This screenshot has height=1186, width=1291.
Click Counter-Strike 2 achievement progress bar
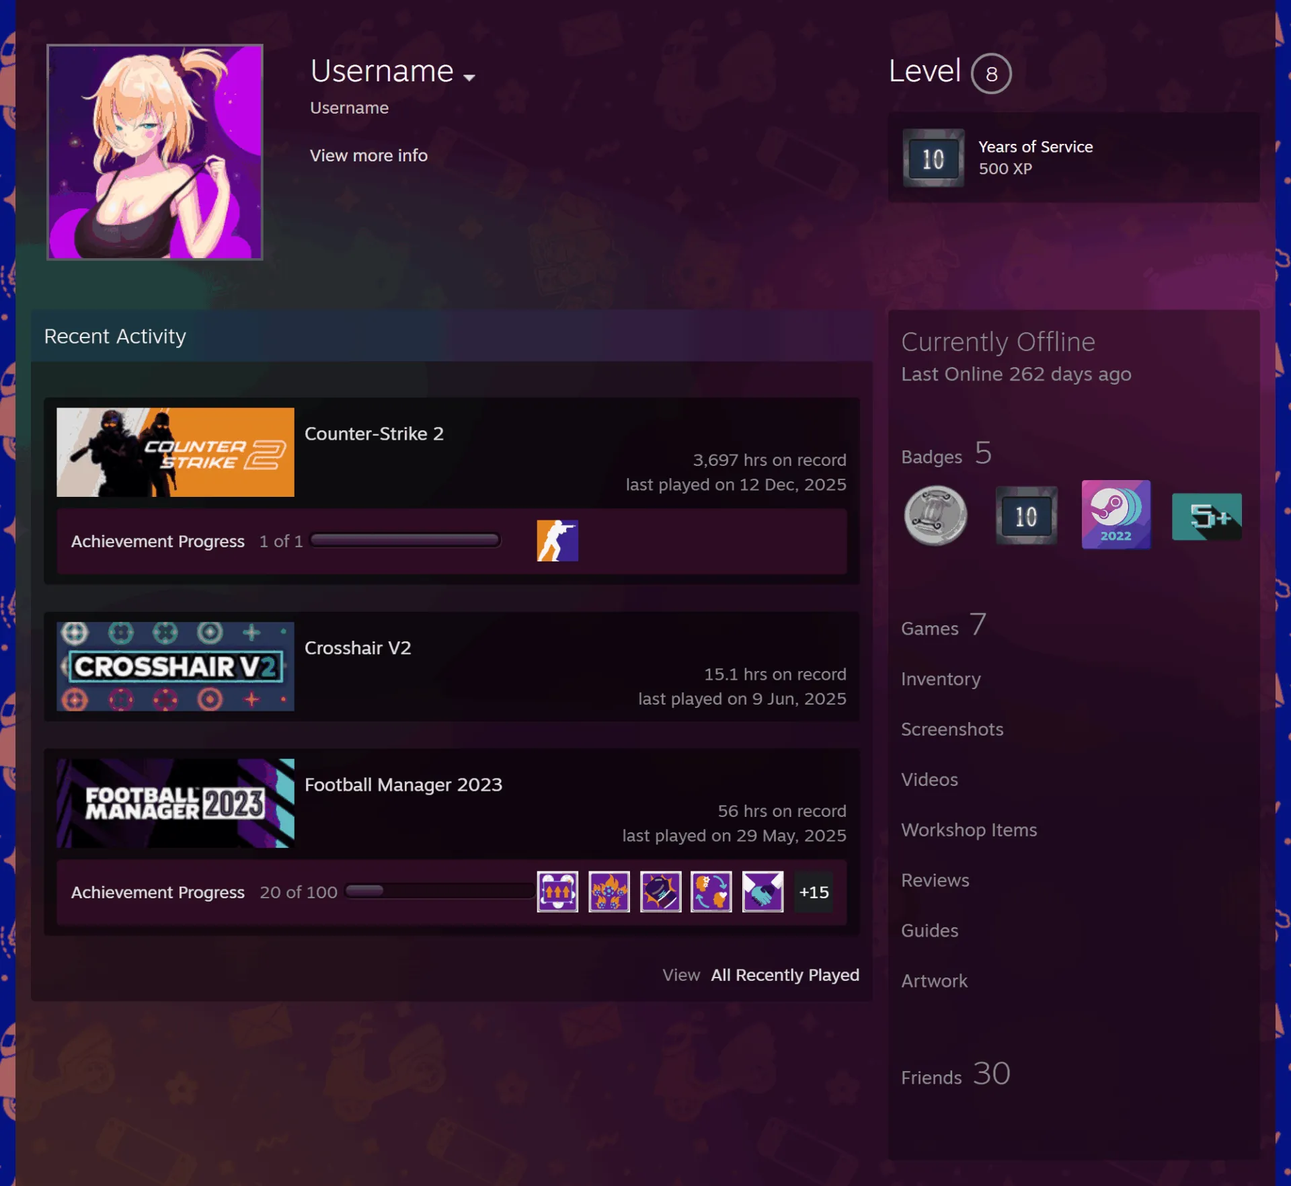click(x=405, y=541)
